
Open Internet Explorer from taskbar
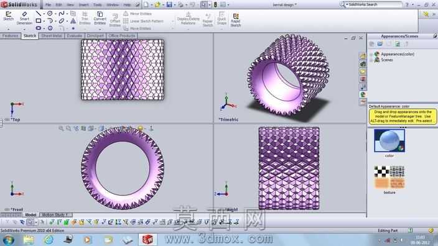coord(49,240)
